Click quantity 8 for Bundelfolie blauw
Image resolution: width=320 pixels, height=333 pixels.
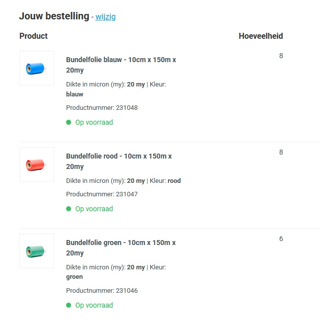coord(281,56)
